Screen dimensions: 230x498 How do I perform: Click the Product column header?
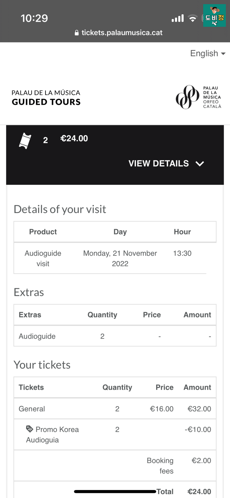tap(43, 232)
